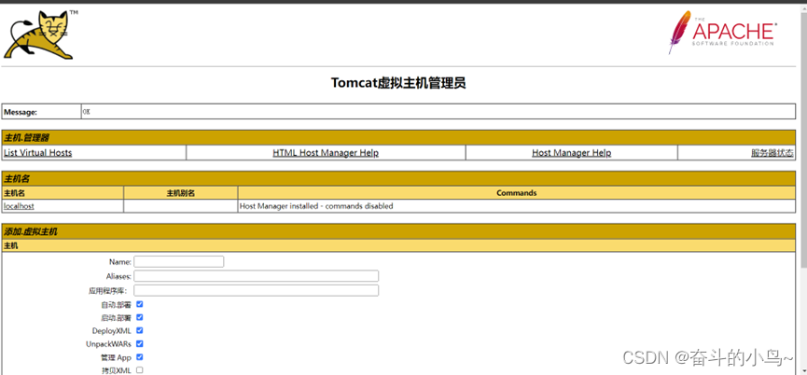The width and height of the screenshot is (807, 375).
Task: Enable the 拷贝XML checkbox
Action: 139,369
